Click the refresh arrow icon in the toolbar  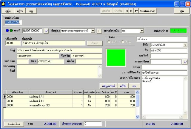pyautogui.click(x=136, y=11)
